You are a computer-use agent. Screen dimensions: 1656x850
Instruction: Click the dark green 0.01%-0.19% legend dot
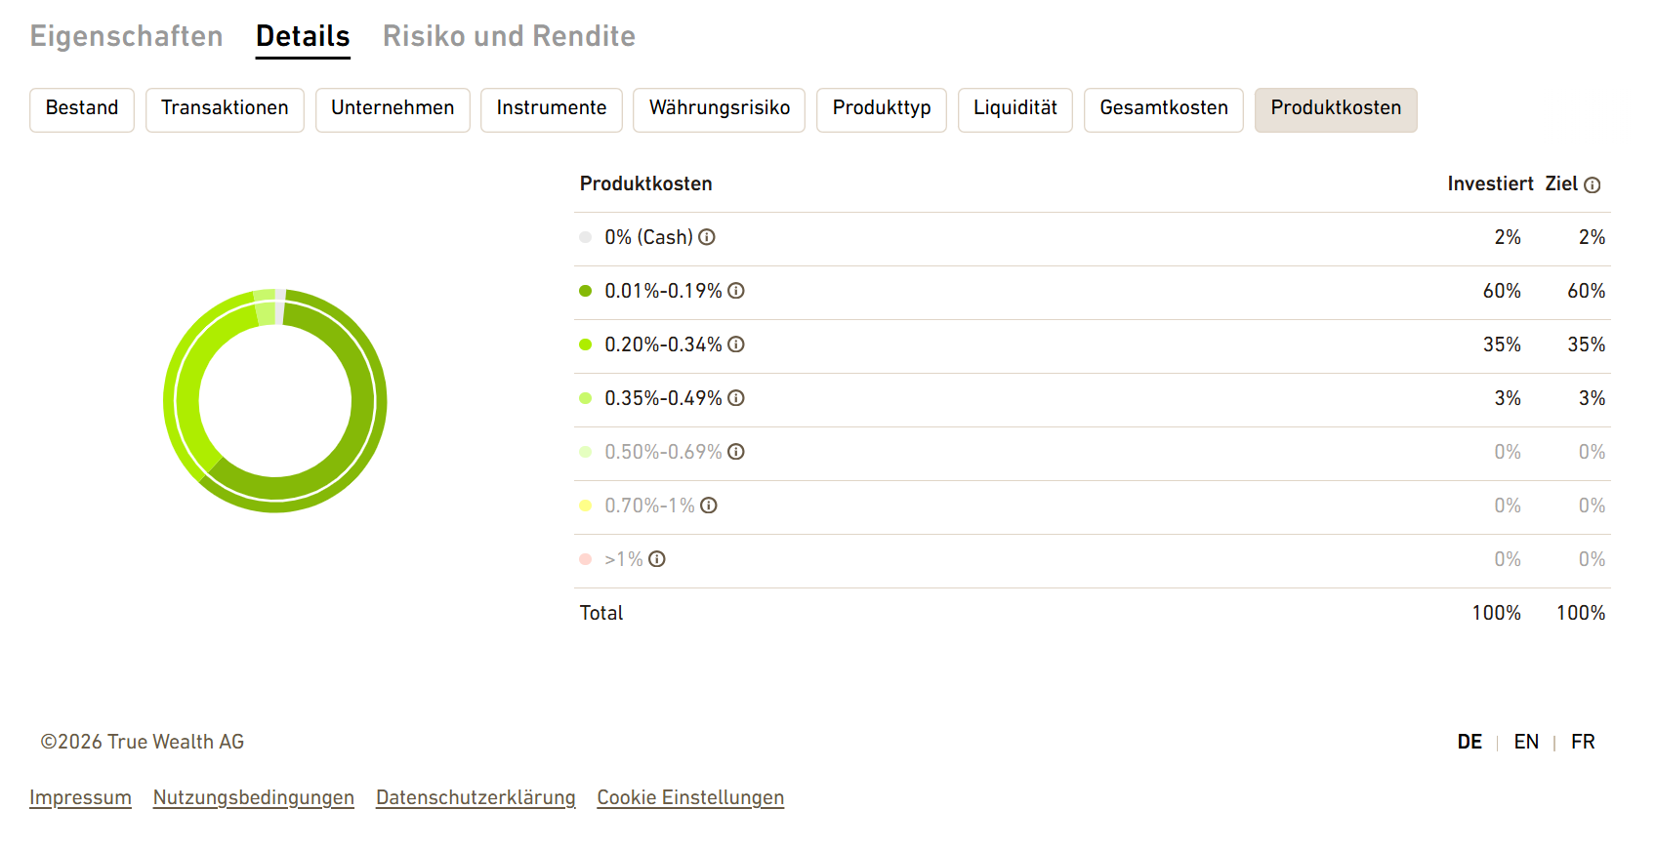coord(586,291)
